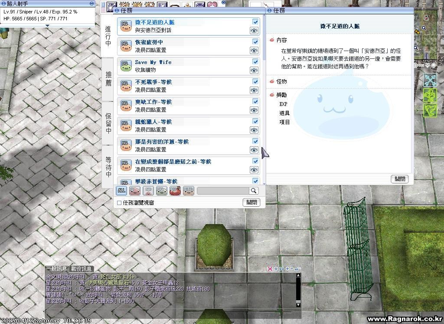444x324 pixels.
Task: Click the lock icon on chat bar
Action: tap(297, 269)
